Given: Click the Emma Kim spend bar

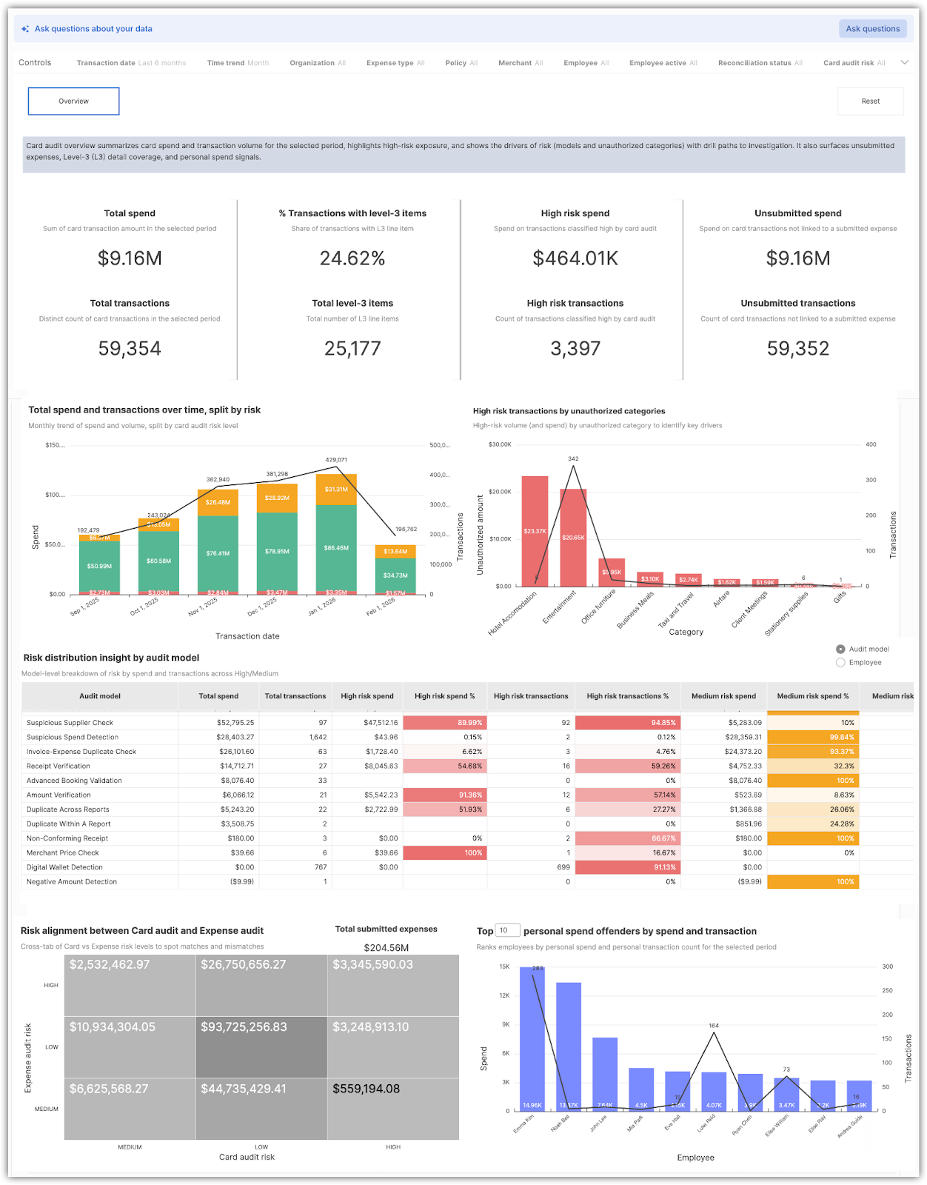Looking at the screenshot, I should coord(532,1038).
